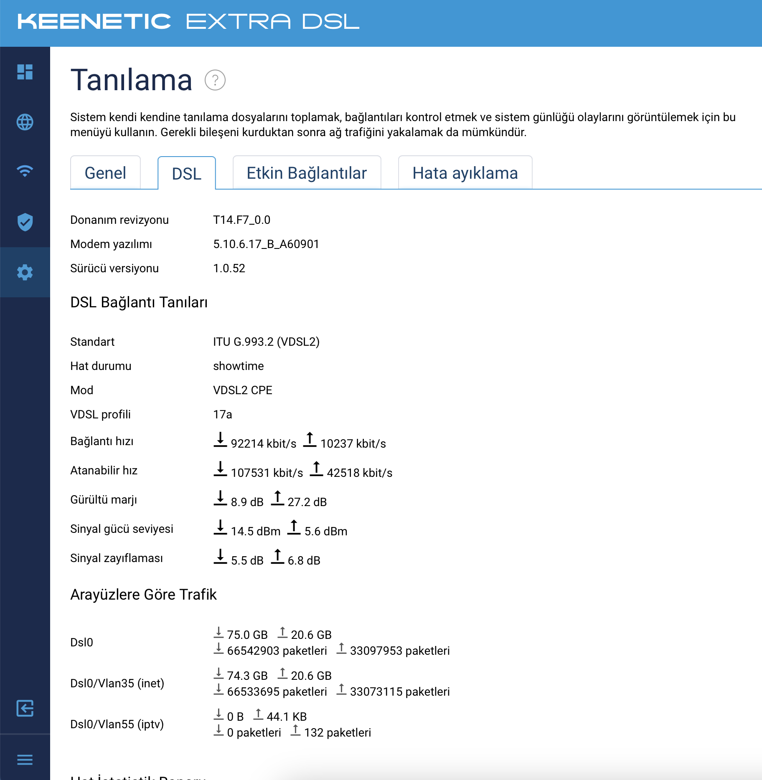Viewport: 762px width, 780px height.
Task: Click the upload speed value 10237 kbit/s
Action: 353,443
